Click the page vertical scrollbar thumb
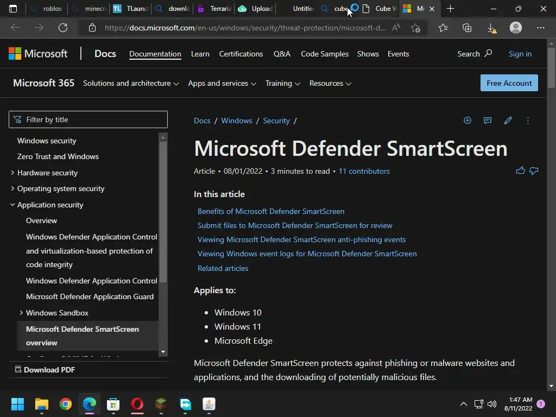Viewport: 556px width, 417px height. [x=551, y=67]
